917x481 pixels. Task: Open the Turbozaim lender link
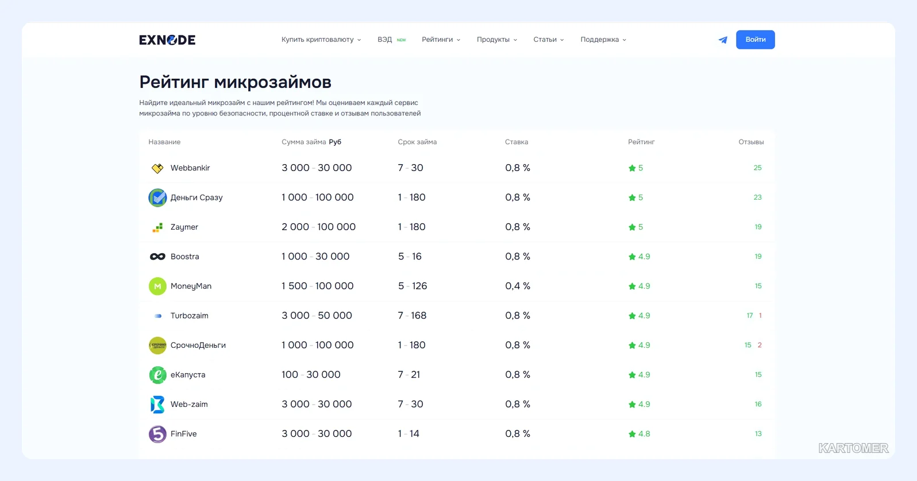[190, 316]
